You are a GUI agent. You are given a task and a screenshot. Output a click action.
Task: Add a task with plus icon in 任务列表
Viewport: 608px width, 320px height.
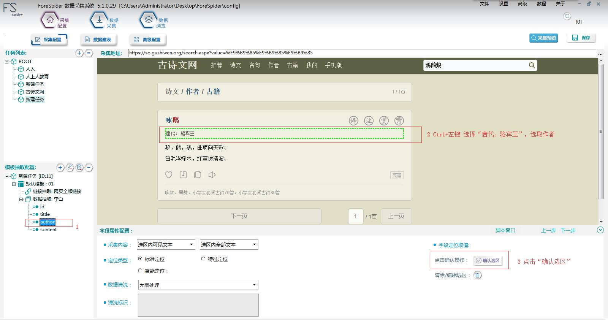(x=79, y=53)
